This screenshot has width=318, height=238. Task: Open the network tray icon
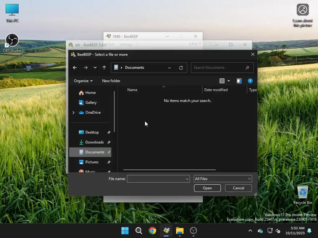(x=270, y=231)
